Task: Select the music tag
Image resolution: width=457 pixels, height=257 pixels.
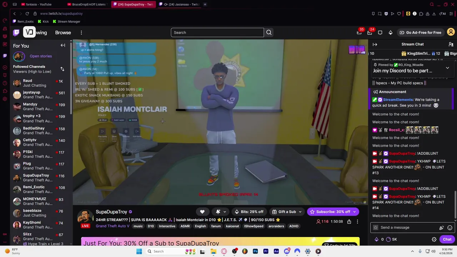Action: (x=138, y=226)
